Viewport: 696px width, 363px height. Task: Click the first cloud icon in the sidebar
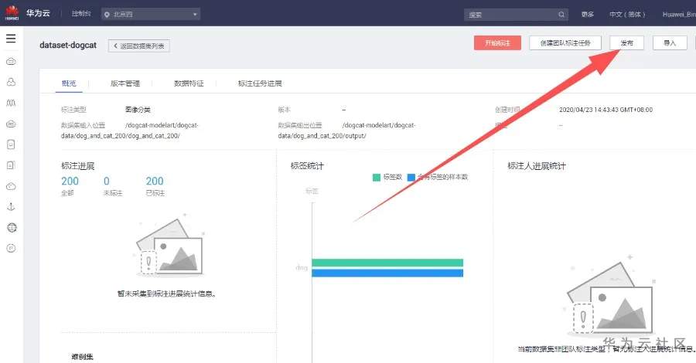click(11, 61)
